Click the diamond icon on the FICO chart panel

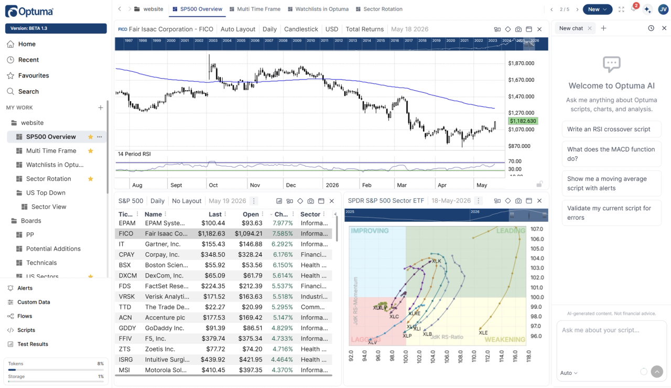507,29
